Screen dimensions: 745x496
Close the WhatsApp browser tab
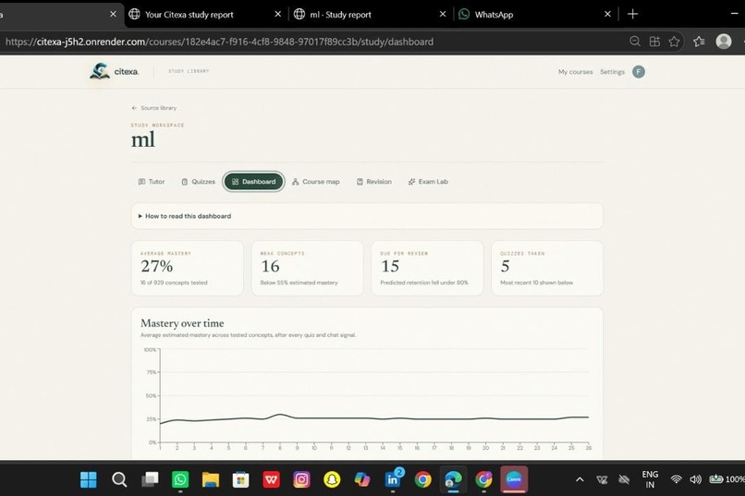[x=607, y=14]
